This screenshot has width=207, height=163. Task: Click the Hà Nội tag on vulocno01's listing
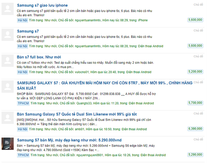point(22,72)
